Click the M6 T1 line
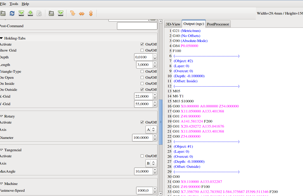Viewport: 303px width, 196px height. pos(178,96)
